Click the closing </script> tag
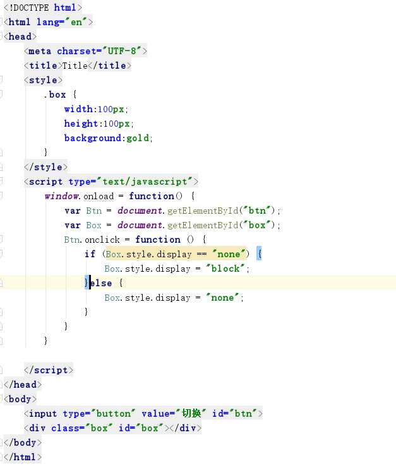The image size is (396, 471). [49, 369]
